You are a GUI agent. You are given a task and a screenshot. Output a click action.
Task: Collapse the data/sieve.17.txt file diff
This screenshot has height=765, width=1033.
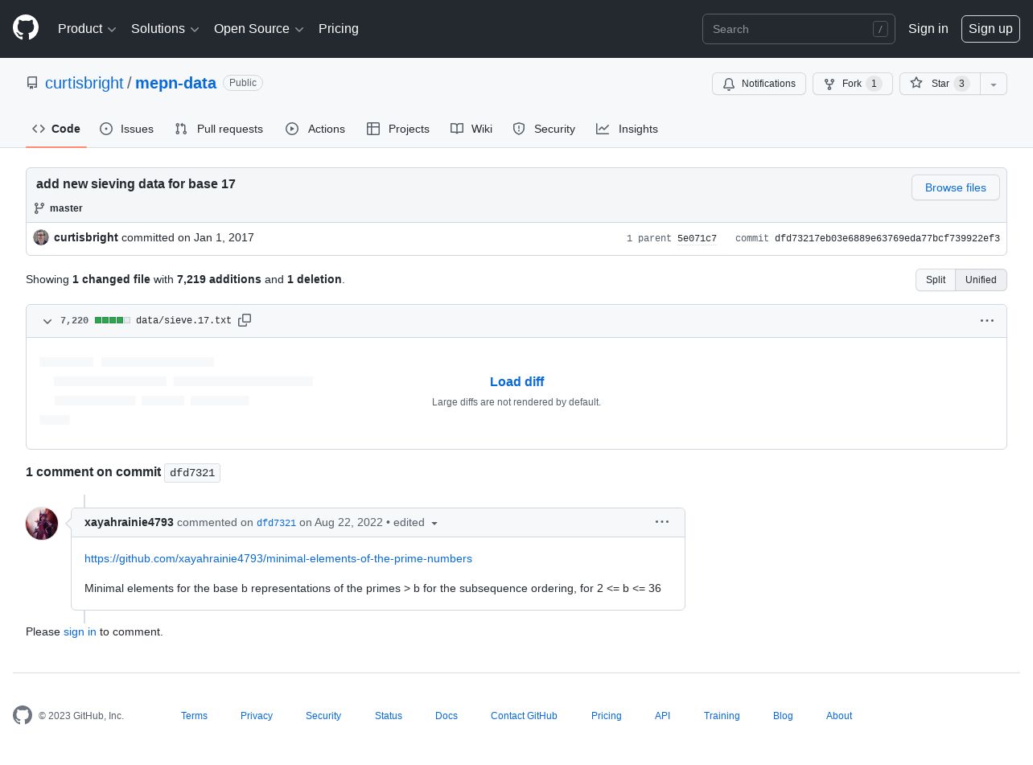[x=47, y=321]
